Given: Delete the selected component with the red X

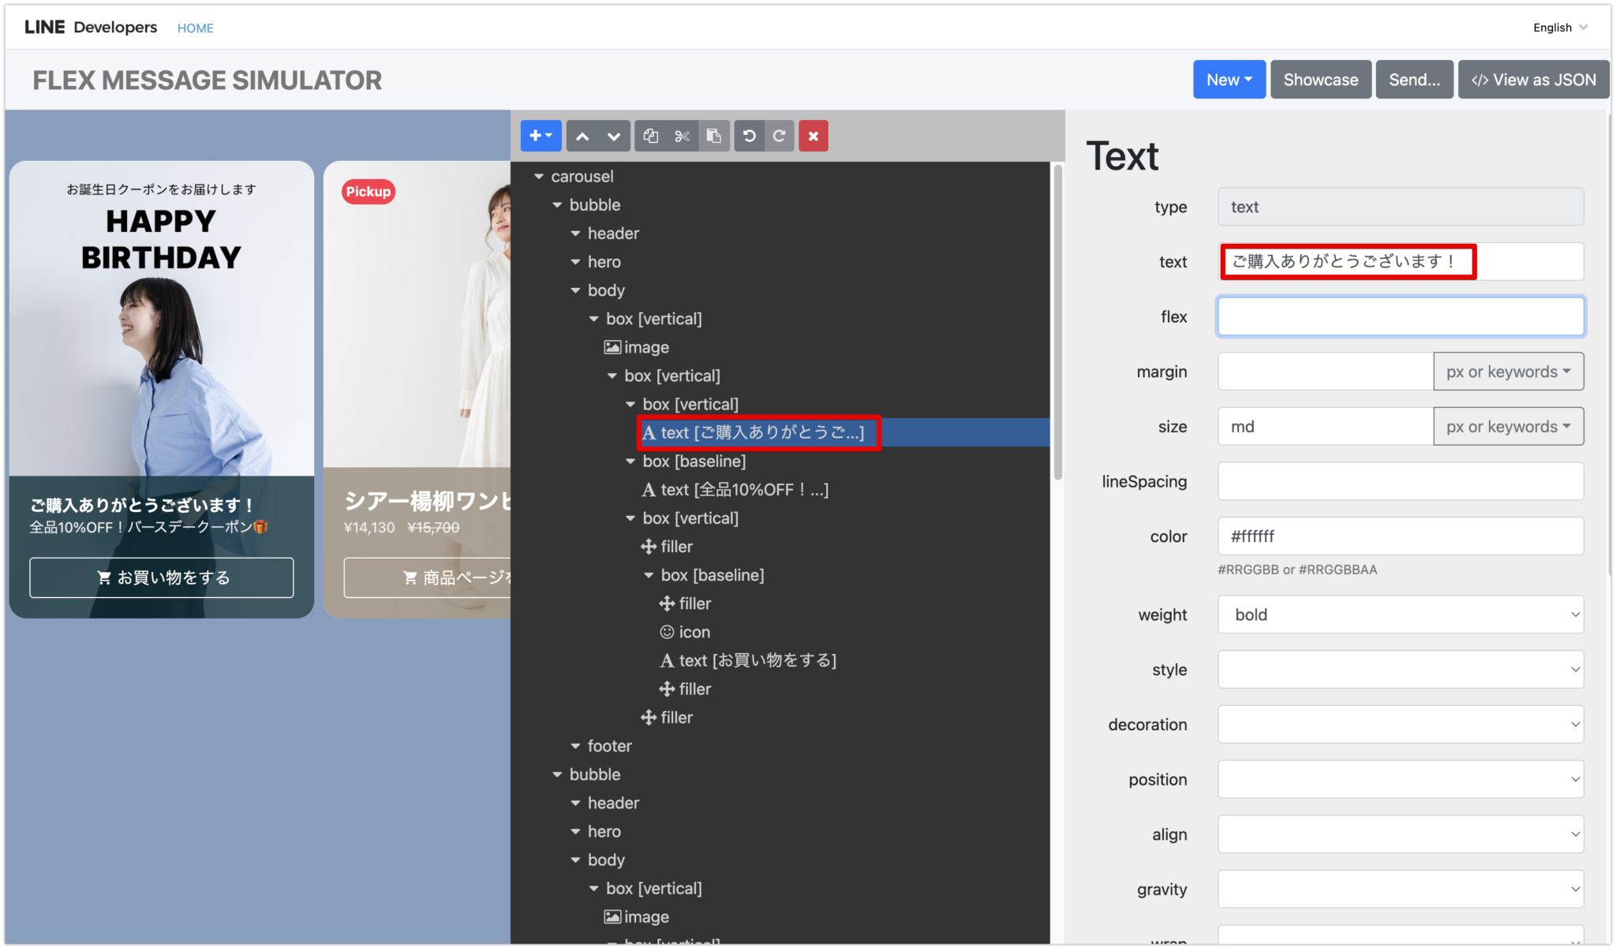Looking at the screenshot, I should pos(813,136).
